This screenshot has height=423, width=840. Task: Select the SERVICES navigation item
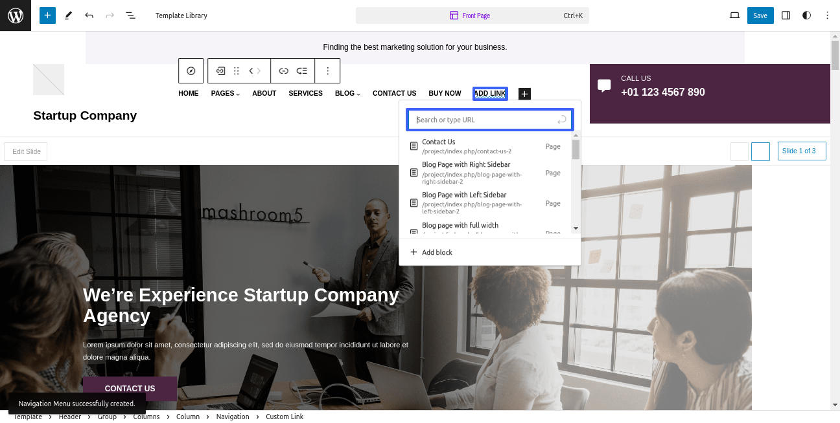305,94
